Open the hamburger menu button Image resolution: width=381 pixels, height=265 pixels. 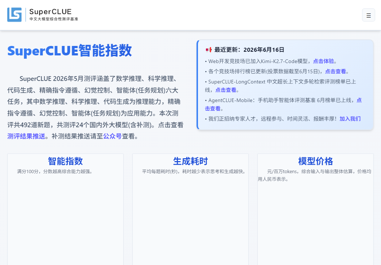[368, 15]
